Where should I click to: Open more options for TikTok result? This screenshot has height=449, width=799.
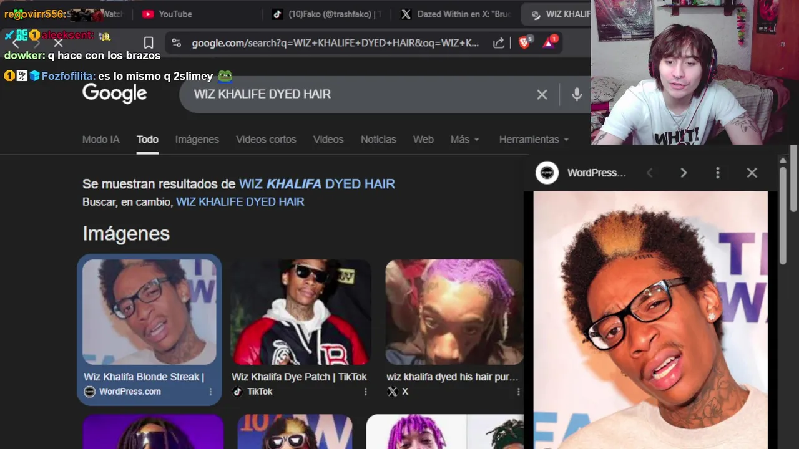[366, 392]
